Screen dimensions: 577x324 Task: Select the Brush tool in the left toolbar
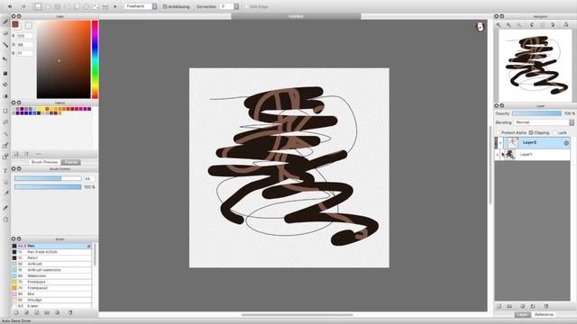click(5, 22)
